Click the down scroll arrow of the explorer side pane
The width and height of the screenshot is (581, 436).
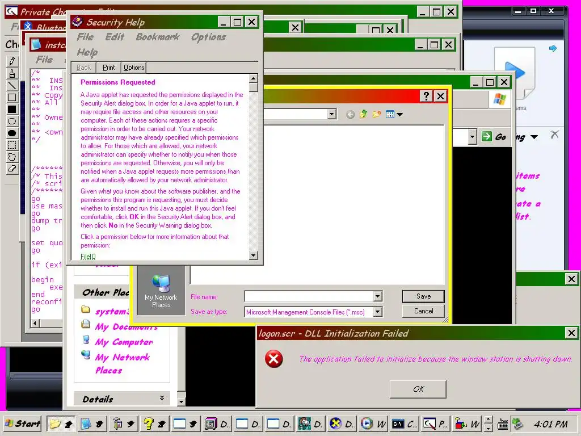[x=181, y=401]
